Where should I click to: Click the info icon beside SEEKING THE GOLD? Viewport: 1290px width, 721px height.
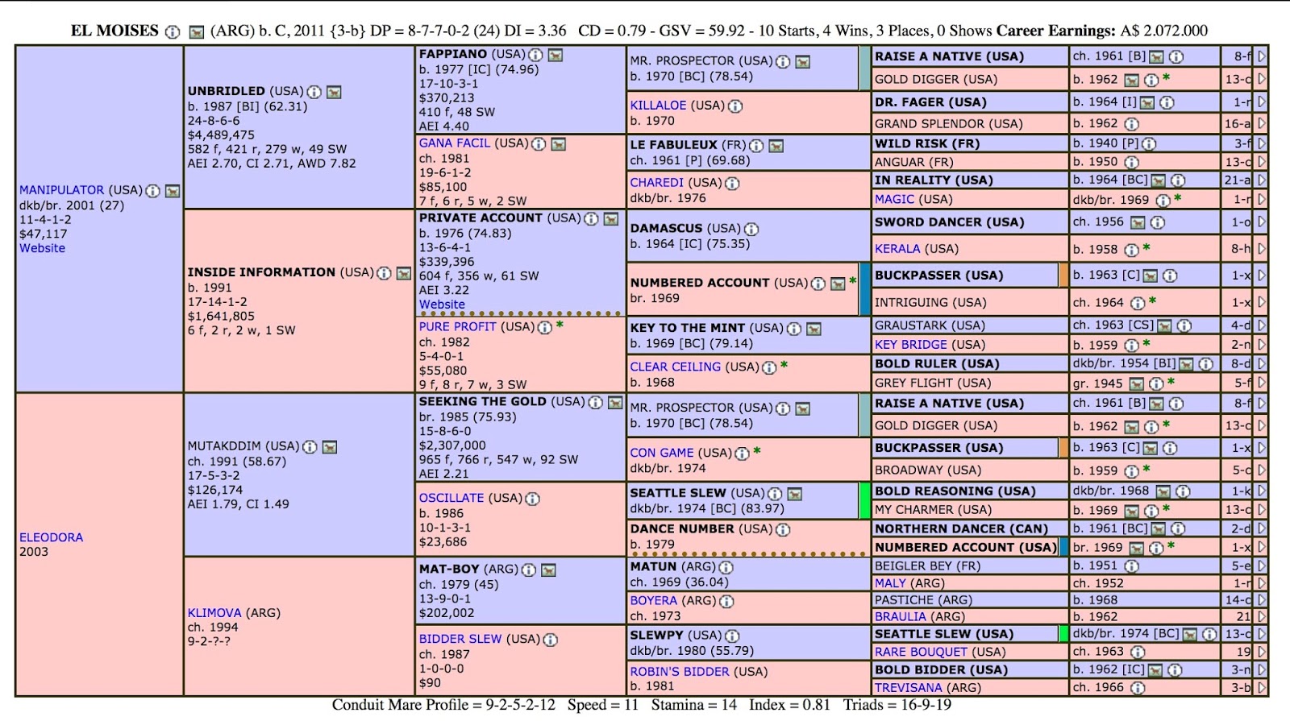595,402
